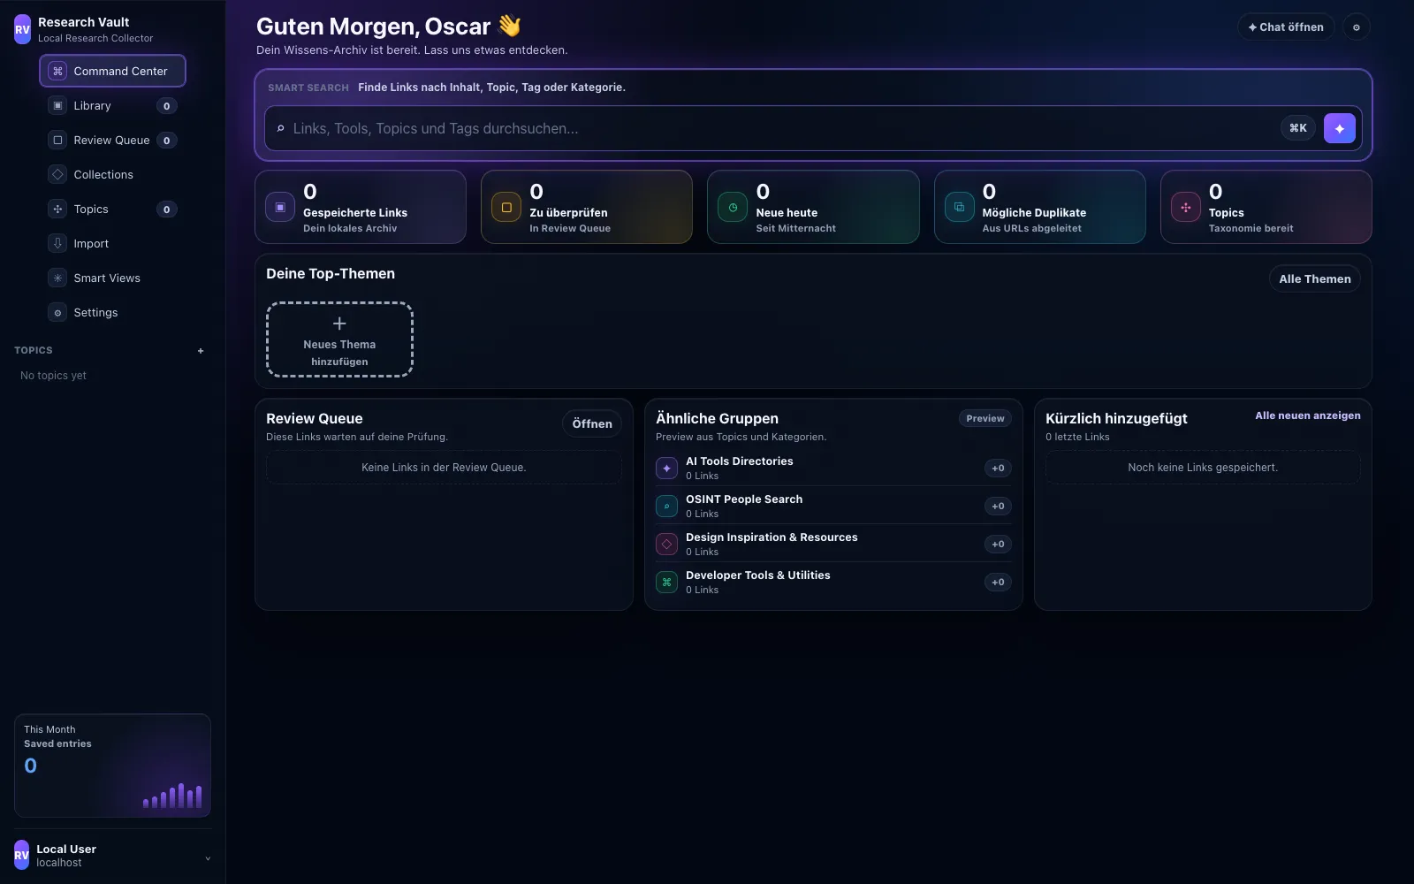1414x884 pixels.
Task: Click the '0 letzte Links' text
Action: tap(1077, 437)
